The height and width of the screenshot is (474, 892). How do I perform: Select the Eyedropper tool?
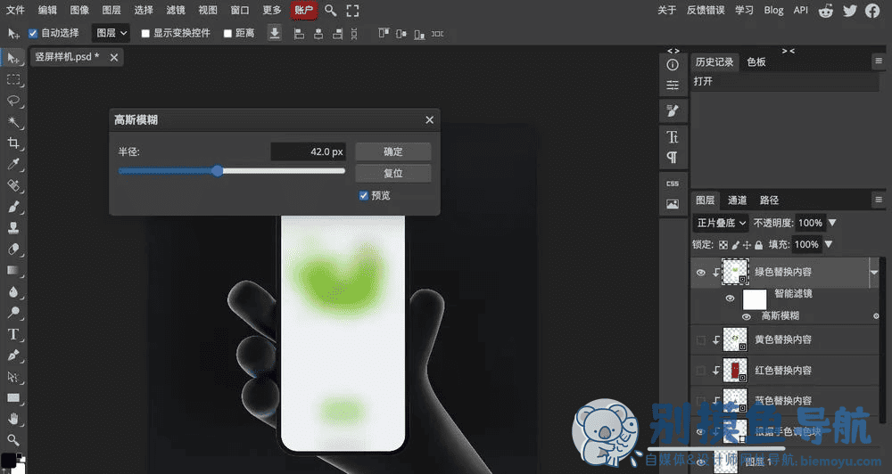click(13, 164)
